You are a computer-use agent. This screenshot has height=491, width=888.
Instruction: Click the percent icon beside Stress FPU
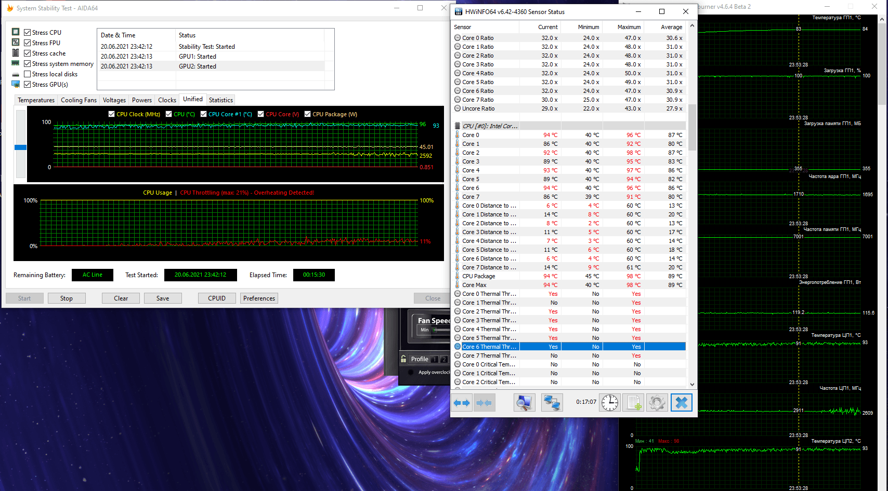tap(16, 43)
